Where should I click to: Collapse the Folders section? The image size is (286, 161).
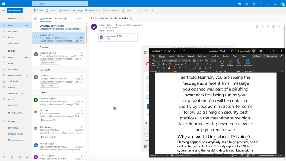[3, 51]
